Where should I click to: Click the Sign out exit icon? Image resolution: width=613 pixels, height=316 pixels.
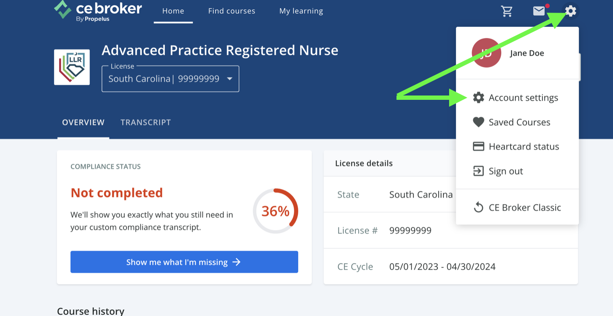[x=478, y=171]
